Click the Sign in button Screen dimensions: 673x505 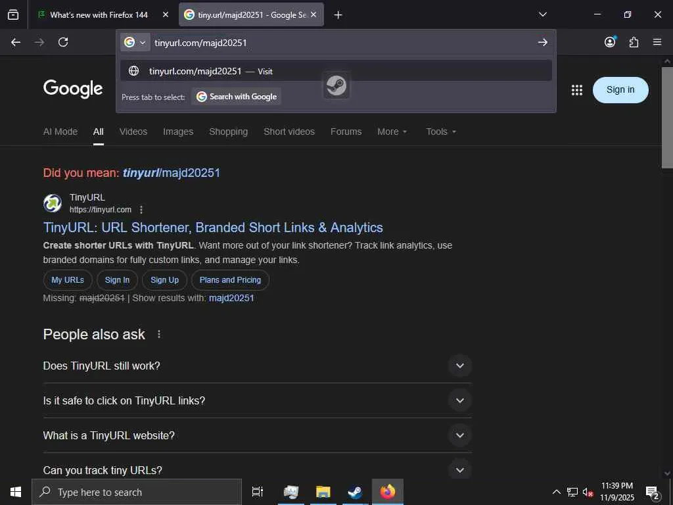(620, 89)
